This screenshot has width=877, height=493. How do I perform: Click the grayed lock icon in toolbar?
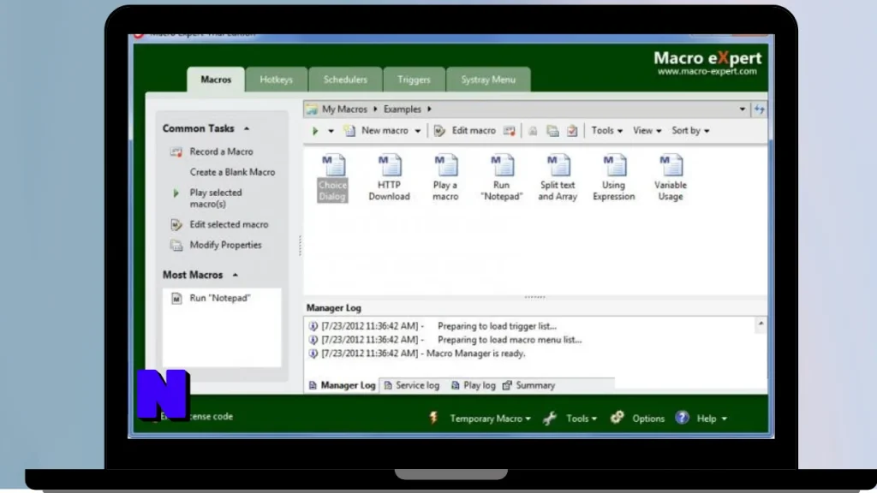click(x=533, y=131)
